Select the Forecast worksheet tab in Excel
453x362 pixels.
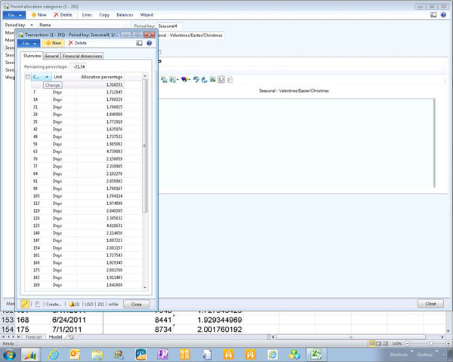(x=35, y=336)
